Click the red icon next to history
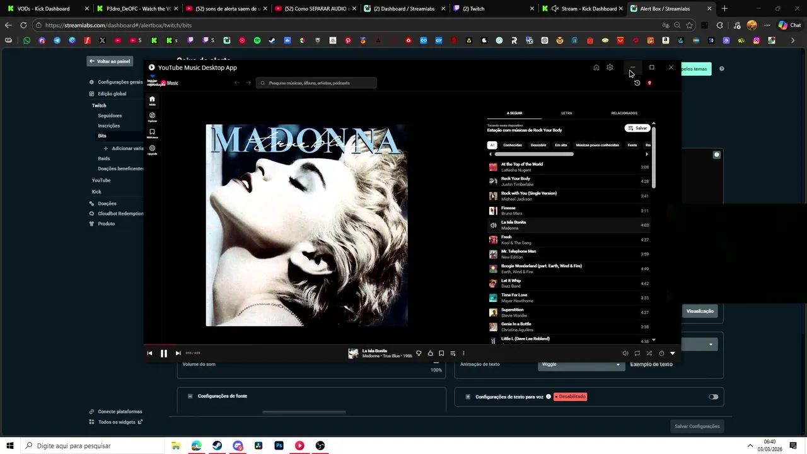Image resolution: width=807 pixels, height=454 pixels. [x=649, y=83]
